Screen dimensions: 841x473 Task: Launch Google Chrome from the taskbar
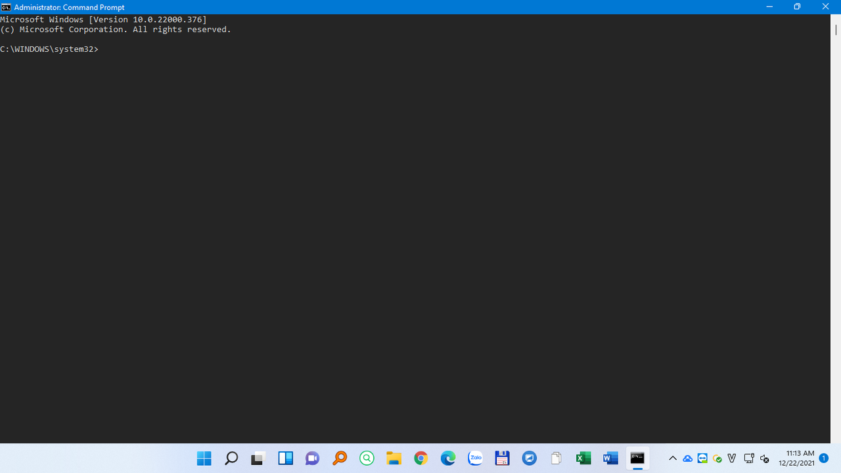[420, 458]
